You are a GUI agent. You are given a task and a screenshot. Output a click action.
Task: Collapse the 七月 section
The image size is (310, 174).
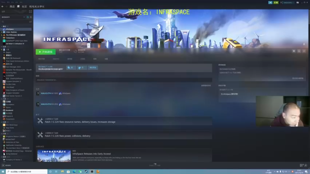pos(2,122)
